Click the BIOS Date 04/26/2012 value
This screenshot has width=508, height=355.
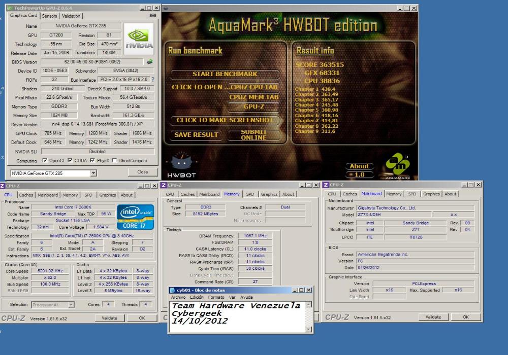[x=416, y=267]
